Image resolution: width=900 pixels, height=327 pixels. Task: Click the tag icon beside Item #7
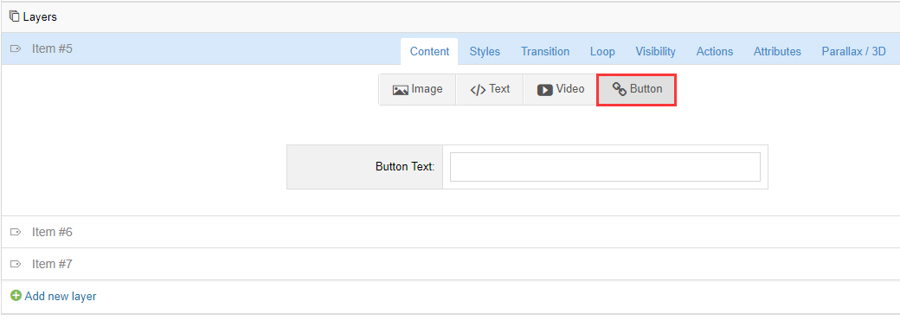pyautogui.click(x=16, y=265)
